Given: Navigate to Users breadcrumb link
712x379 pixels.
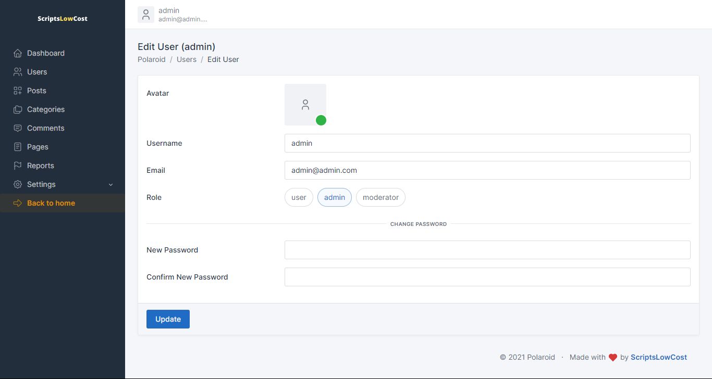Looking at the screenshot, I should 187,59.
